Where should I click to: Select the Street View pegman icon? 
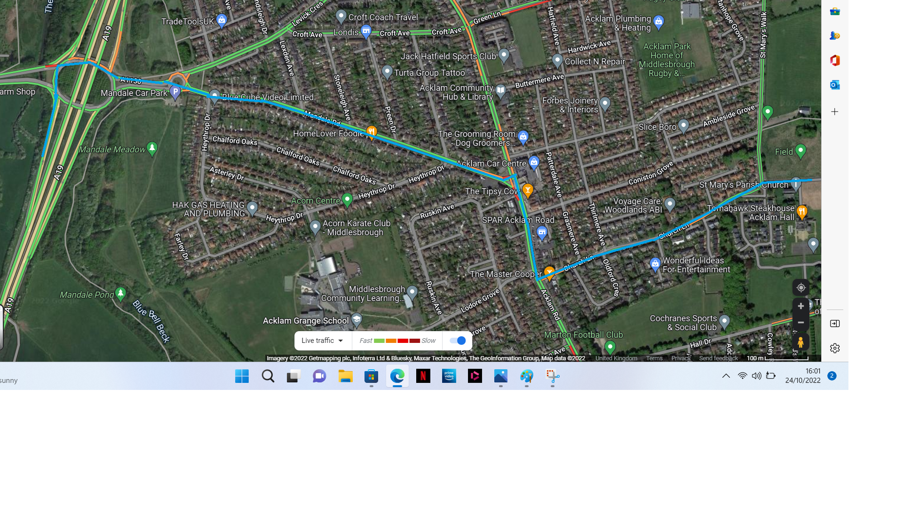tap(800, 342)
